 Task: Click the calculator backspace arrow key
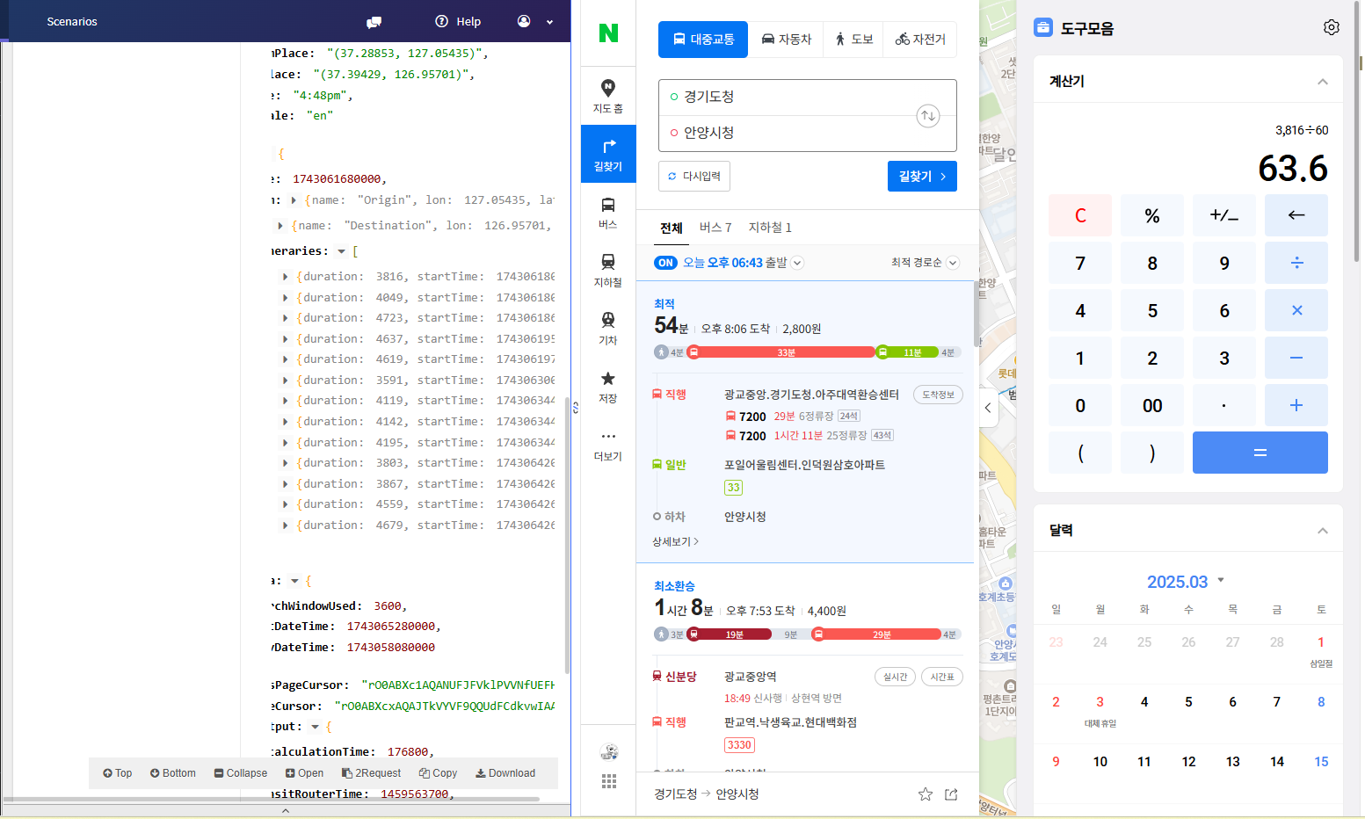pos(1296,215)
